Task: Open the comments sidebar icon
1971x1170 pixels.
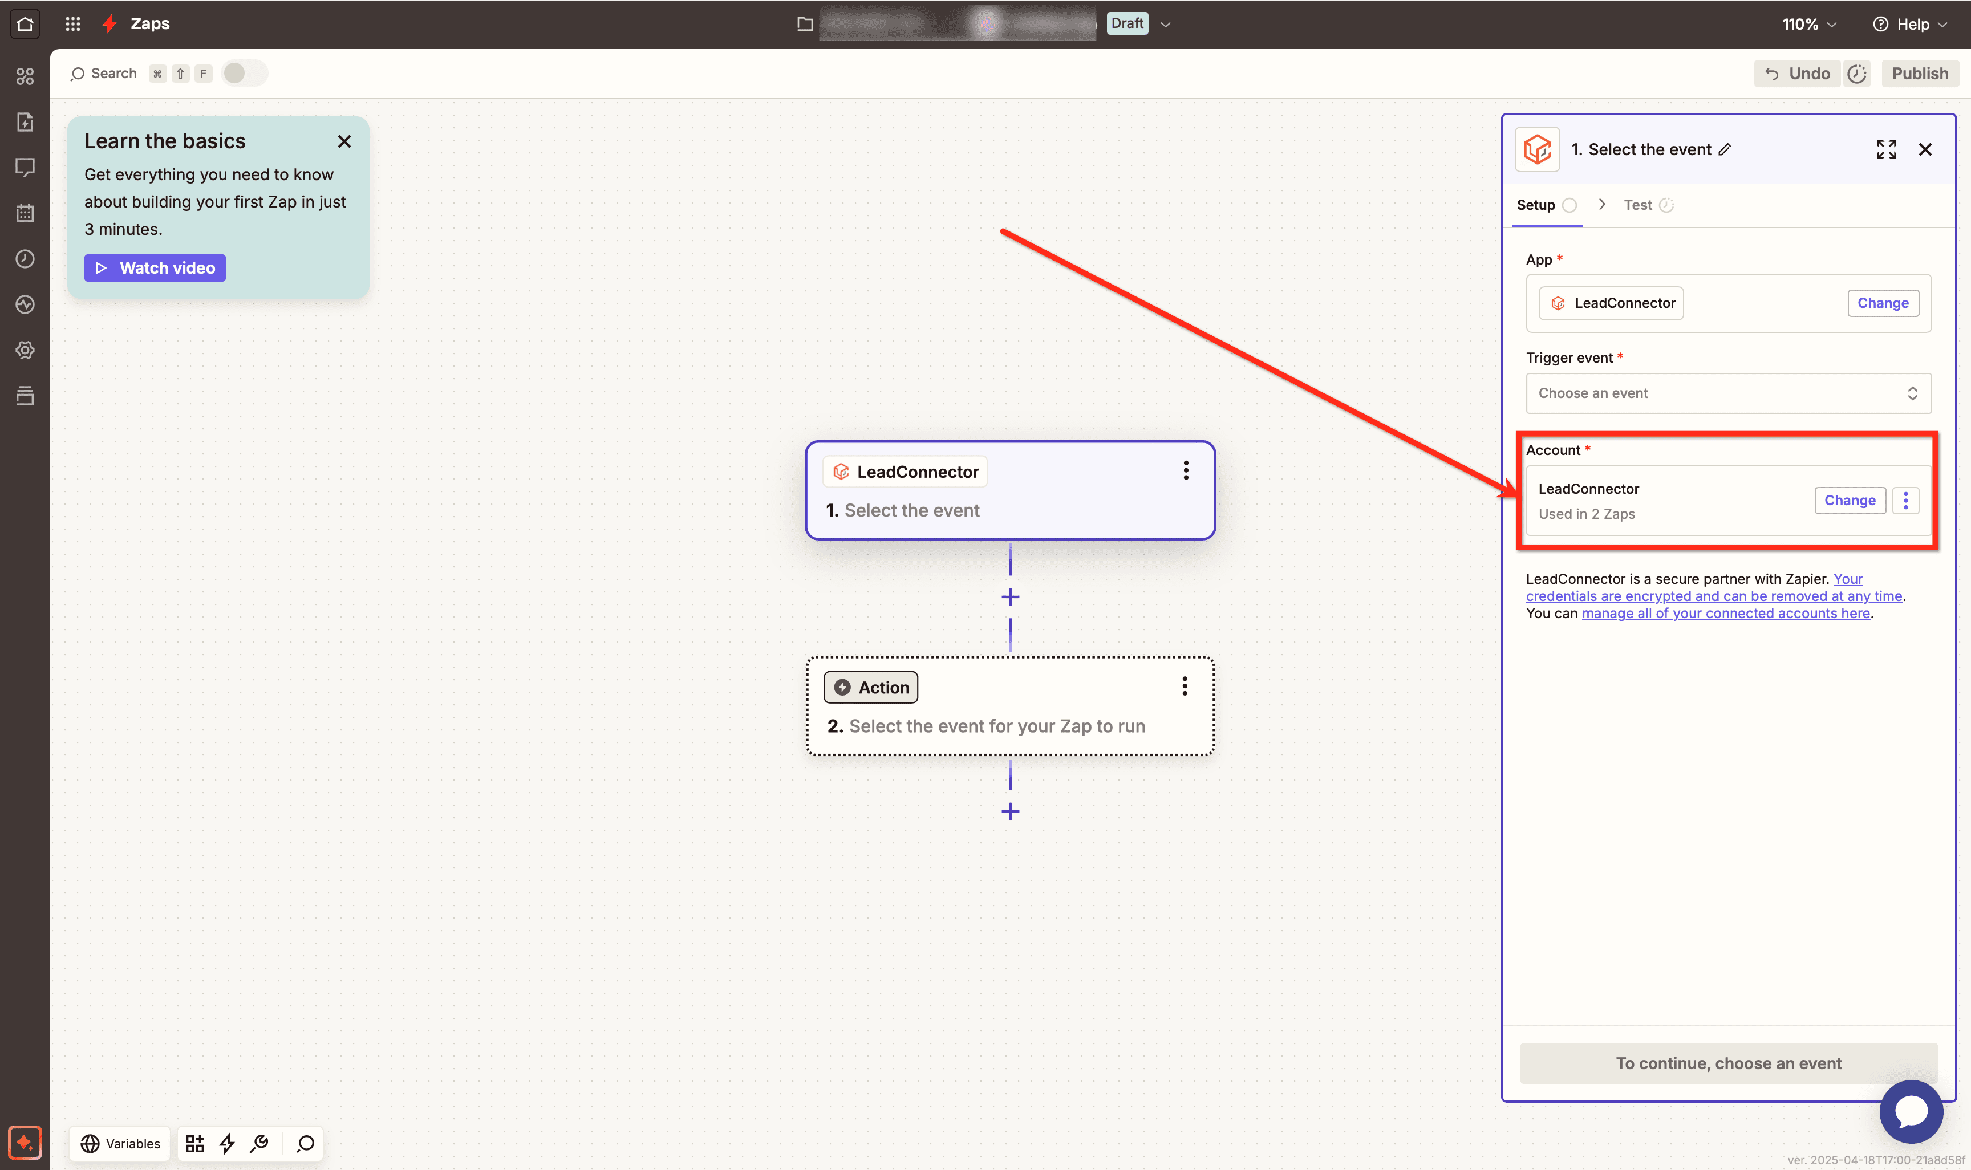Action: coord(25,167)
